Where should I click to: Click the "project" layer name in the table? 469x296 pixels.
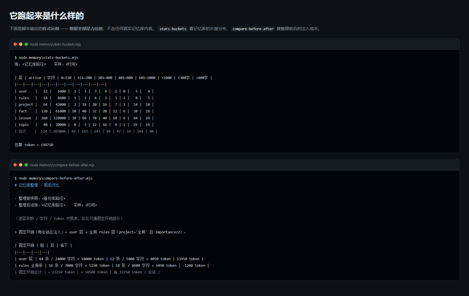26,104
